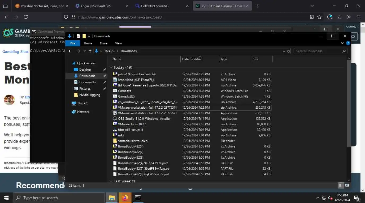
Task: Open the View ribbon tab
Action: (118, 43)
